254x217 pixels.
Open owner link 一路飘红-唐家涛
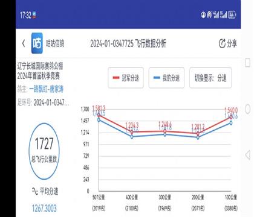tap(46, 89)
